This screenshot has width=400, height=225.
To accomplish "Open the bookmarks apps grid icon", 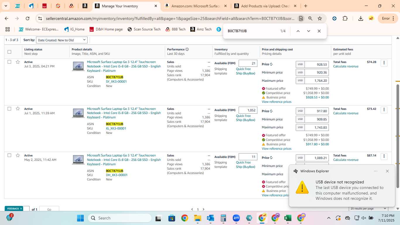I will [x=8, y=29].
